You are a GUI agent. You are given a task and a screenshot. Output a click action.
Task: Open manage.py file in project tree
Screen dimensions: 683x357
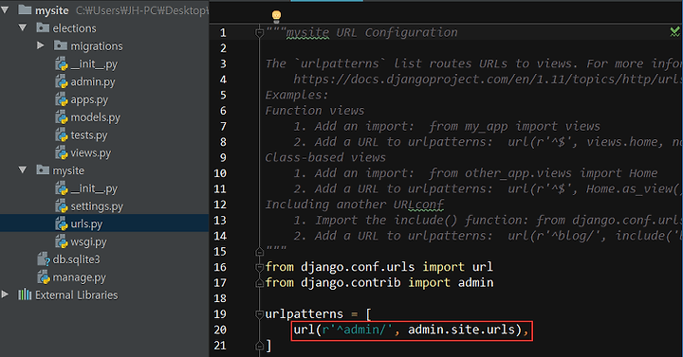pyautogui.click(x=79, y=277)
